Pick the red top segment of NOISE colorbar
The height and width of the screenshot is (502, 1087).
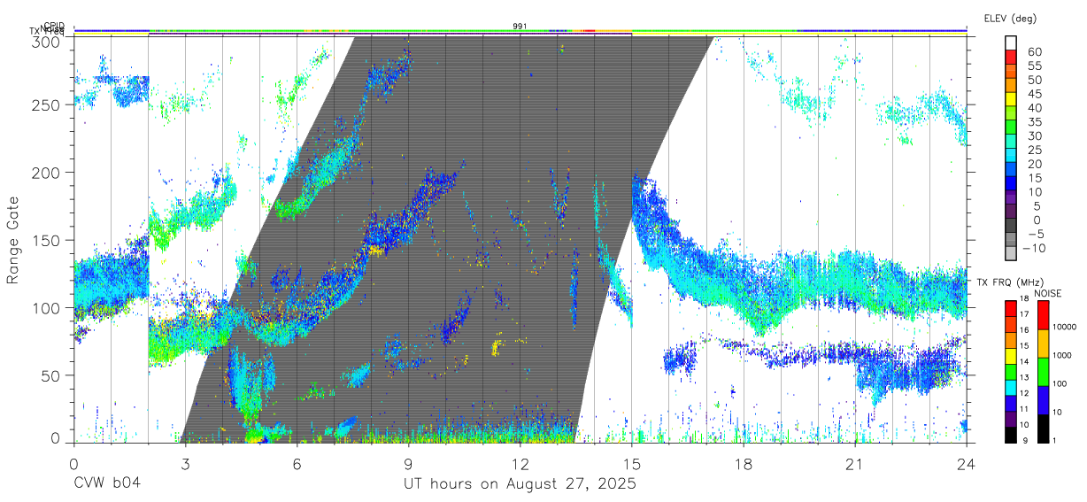tap(1043, 315)
